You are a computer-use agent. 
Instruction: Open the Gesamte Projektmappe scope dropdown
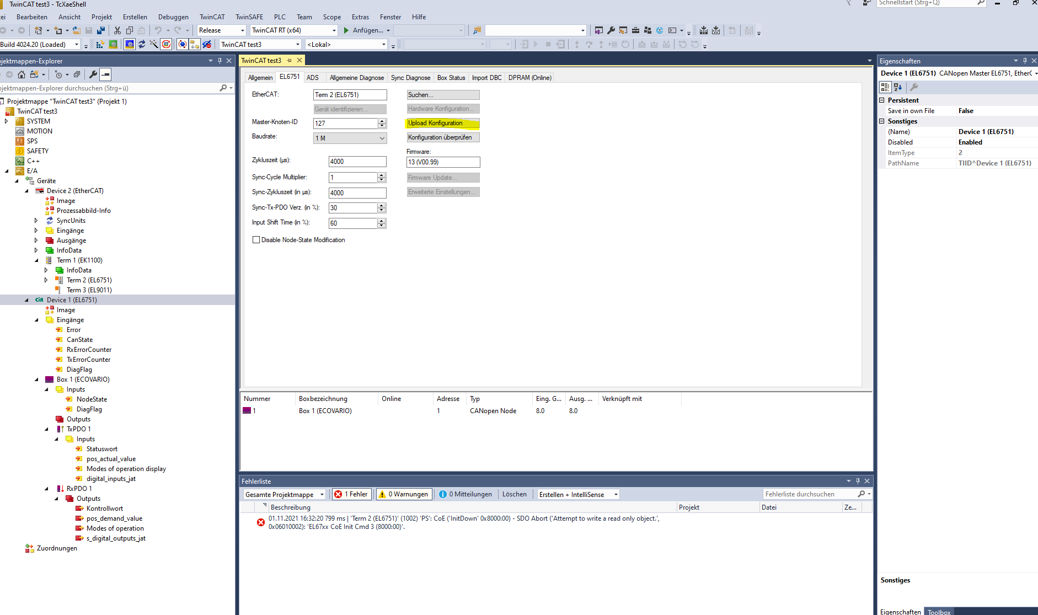coord(284,494)
